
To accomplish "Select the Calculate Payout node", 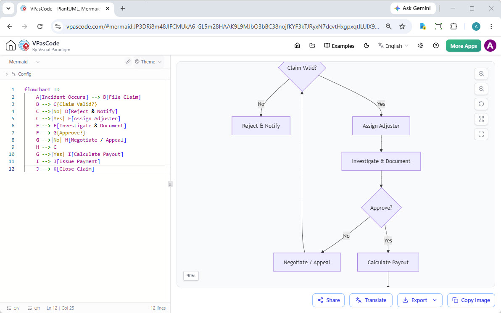I will [388, 262].
